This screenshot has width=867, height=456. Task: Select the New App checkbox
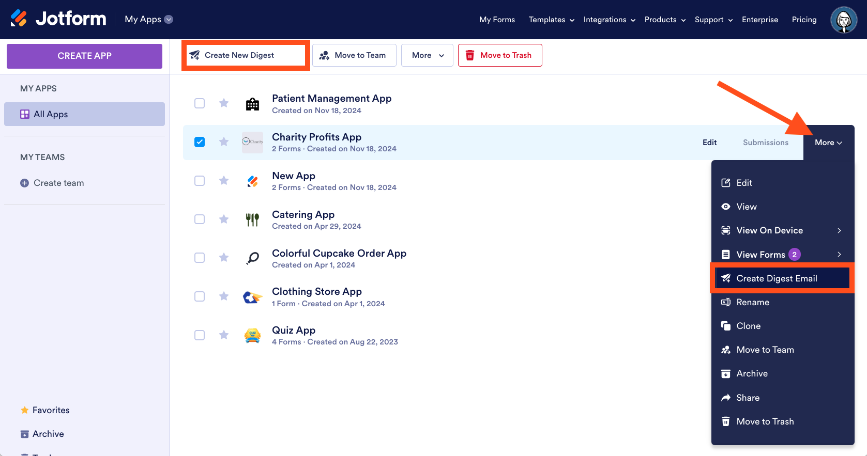pyautogui.click(x=200, y=181)
